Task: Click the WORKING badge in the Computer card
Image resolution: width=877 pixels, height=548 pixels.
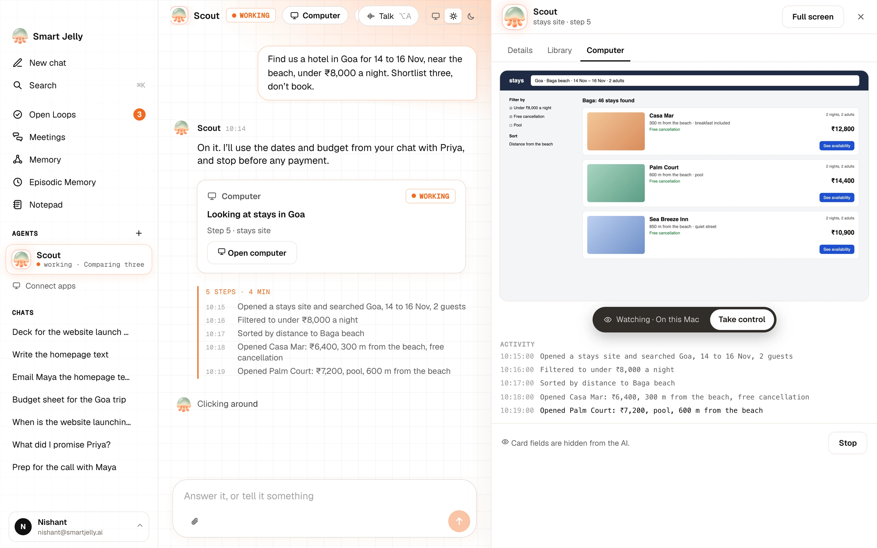Action: point(431,196)
